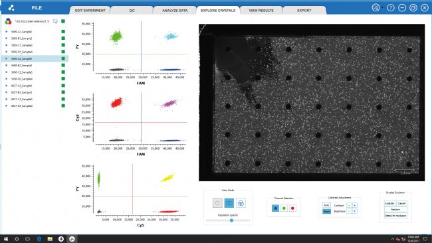The height and width of the screenshot is (243, 432).
Task: Open the settings icon in title bar
Action: [x=376, y=8]
